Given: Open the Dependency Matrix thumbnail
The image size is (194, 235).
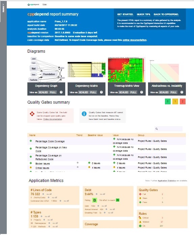Looking at the screenshot, I should tap(87, 70).
